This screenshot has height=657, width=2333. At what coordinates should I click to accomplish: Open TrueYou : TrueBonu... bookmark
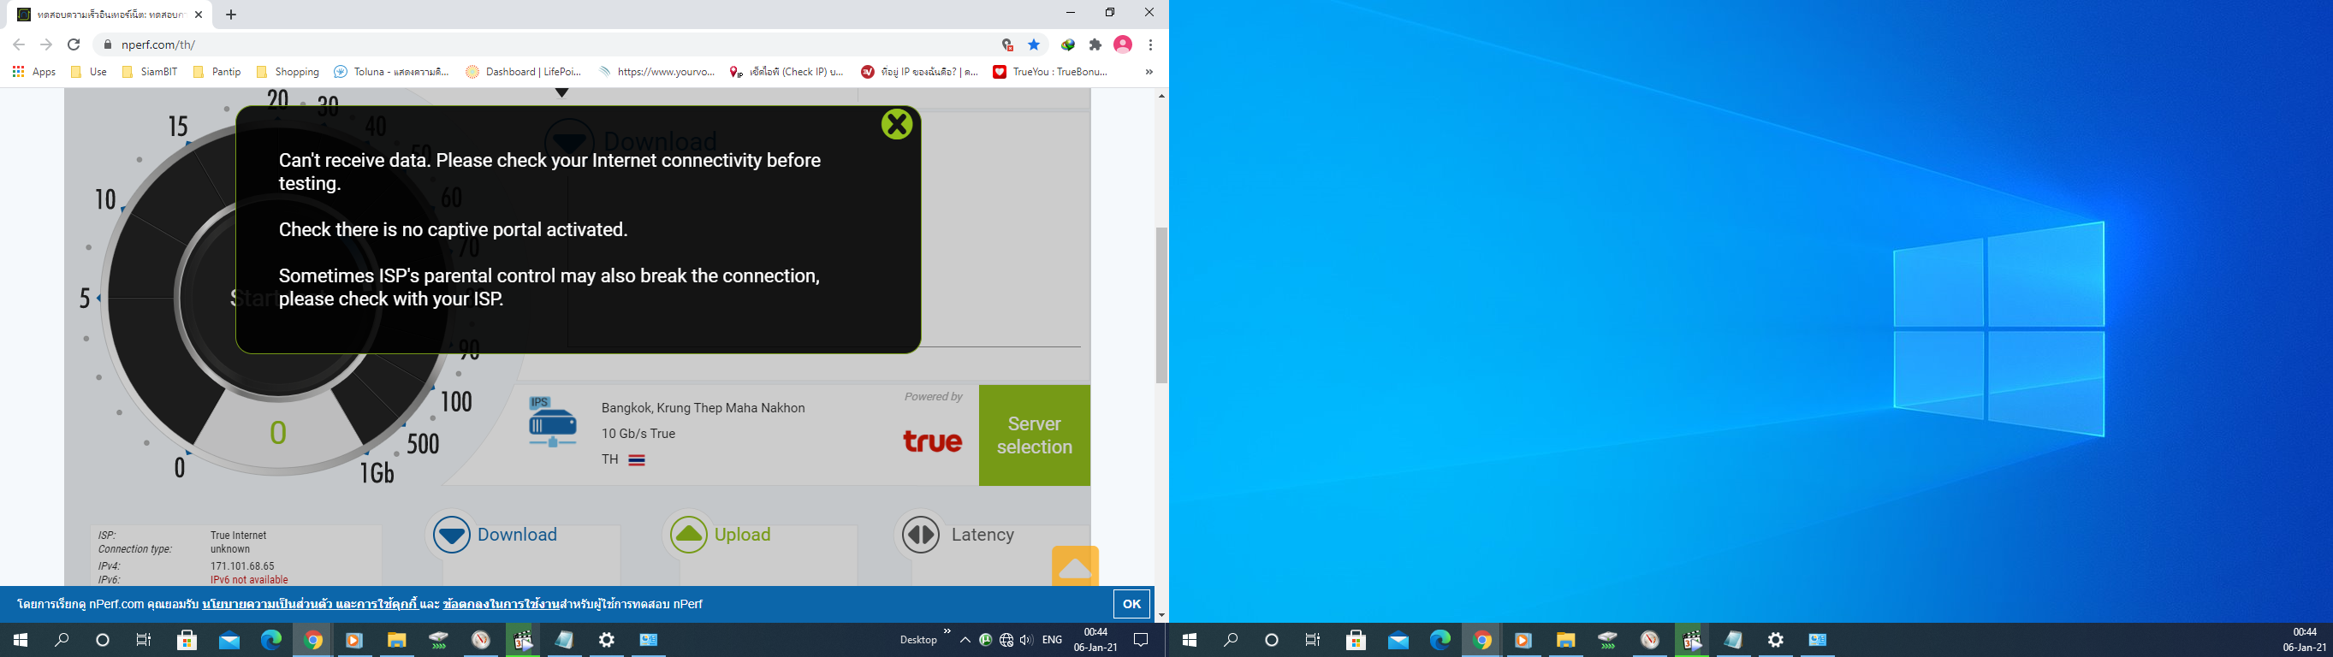click(1051, 72)
